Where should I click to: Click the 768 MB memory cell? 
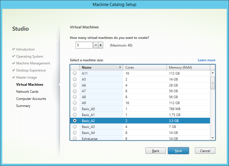point(188,109)
